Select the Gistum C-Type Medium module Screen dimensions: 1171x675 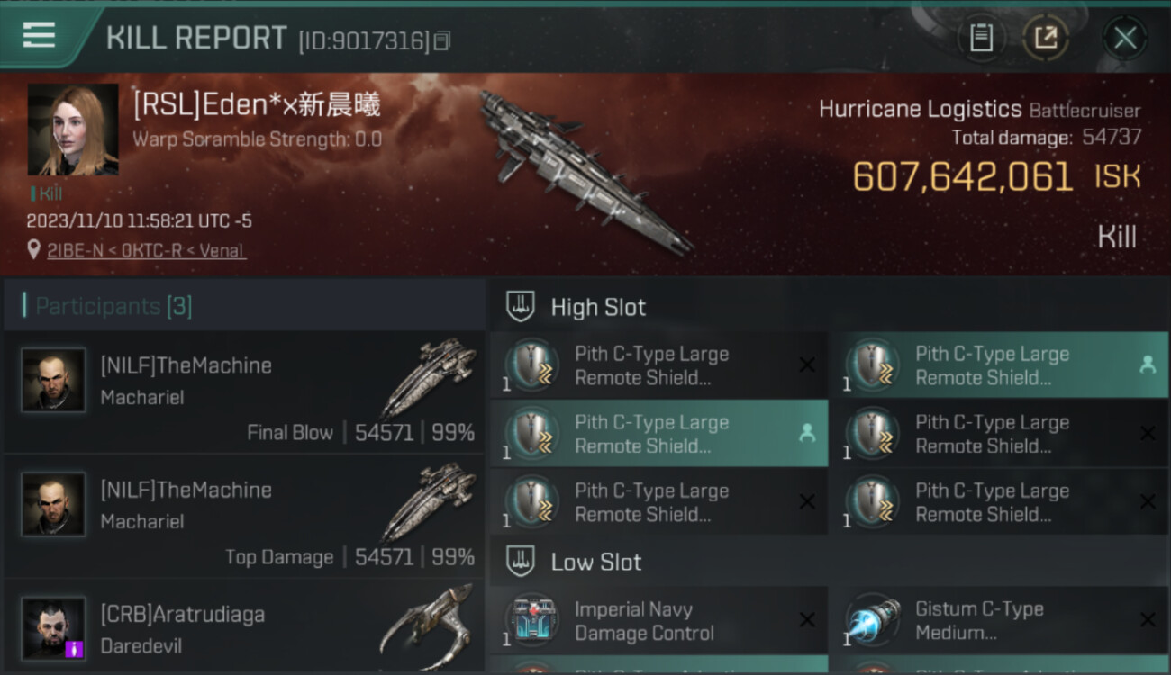click(x=999, y=621)
